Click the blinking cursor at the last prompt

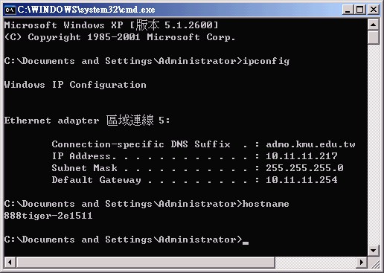246,243
